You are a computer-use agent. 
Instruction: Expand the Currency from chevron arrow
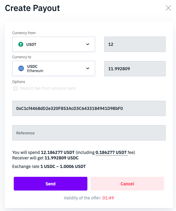pyautogui.click(x=88, y=44)
